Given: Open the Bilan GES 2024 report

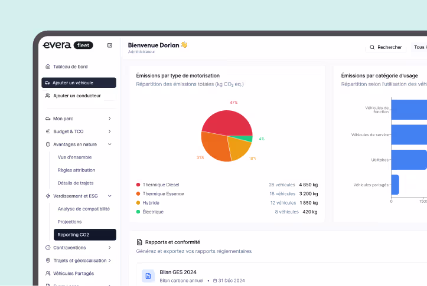Looking at the screenshot, I should click(281, 275).
